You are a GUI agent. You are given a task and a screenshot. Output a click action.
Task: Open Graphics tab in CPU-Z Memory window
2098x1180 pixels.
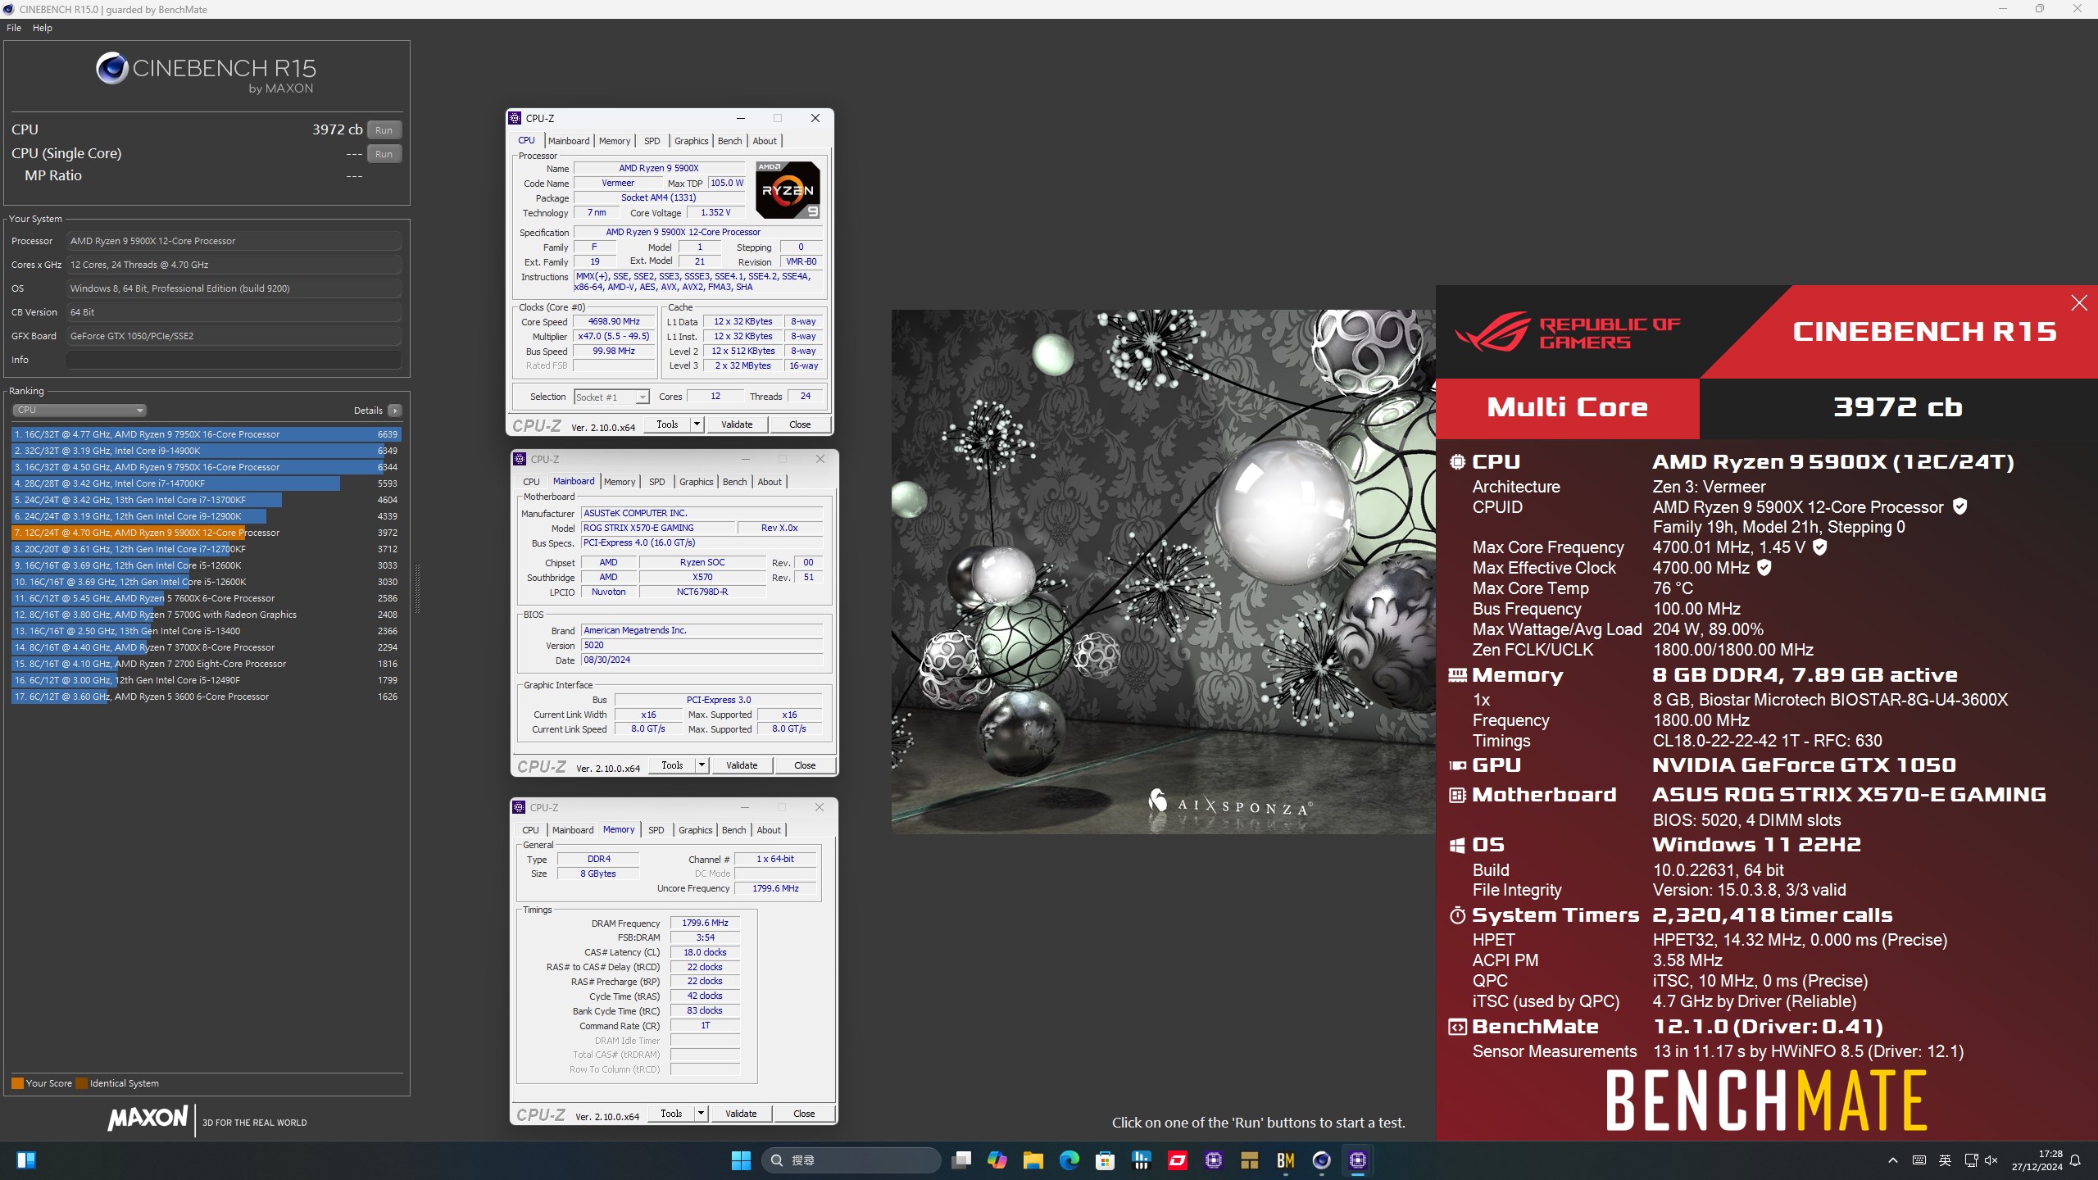click(x=695, y=830)
